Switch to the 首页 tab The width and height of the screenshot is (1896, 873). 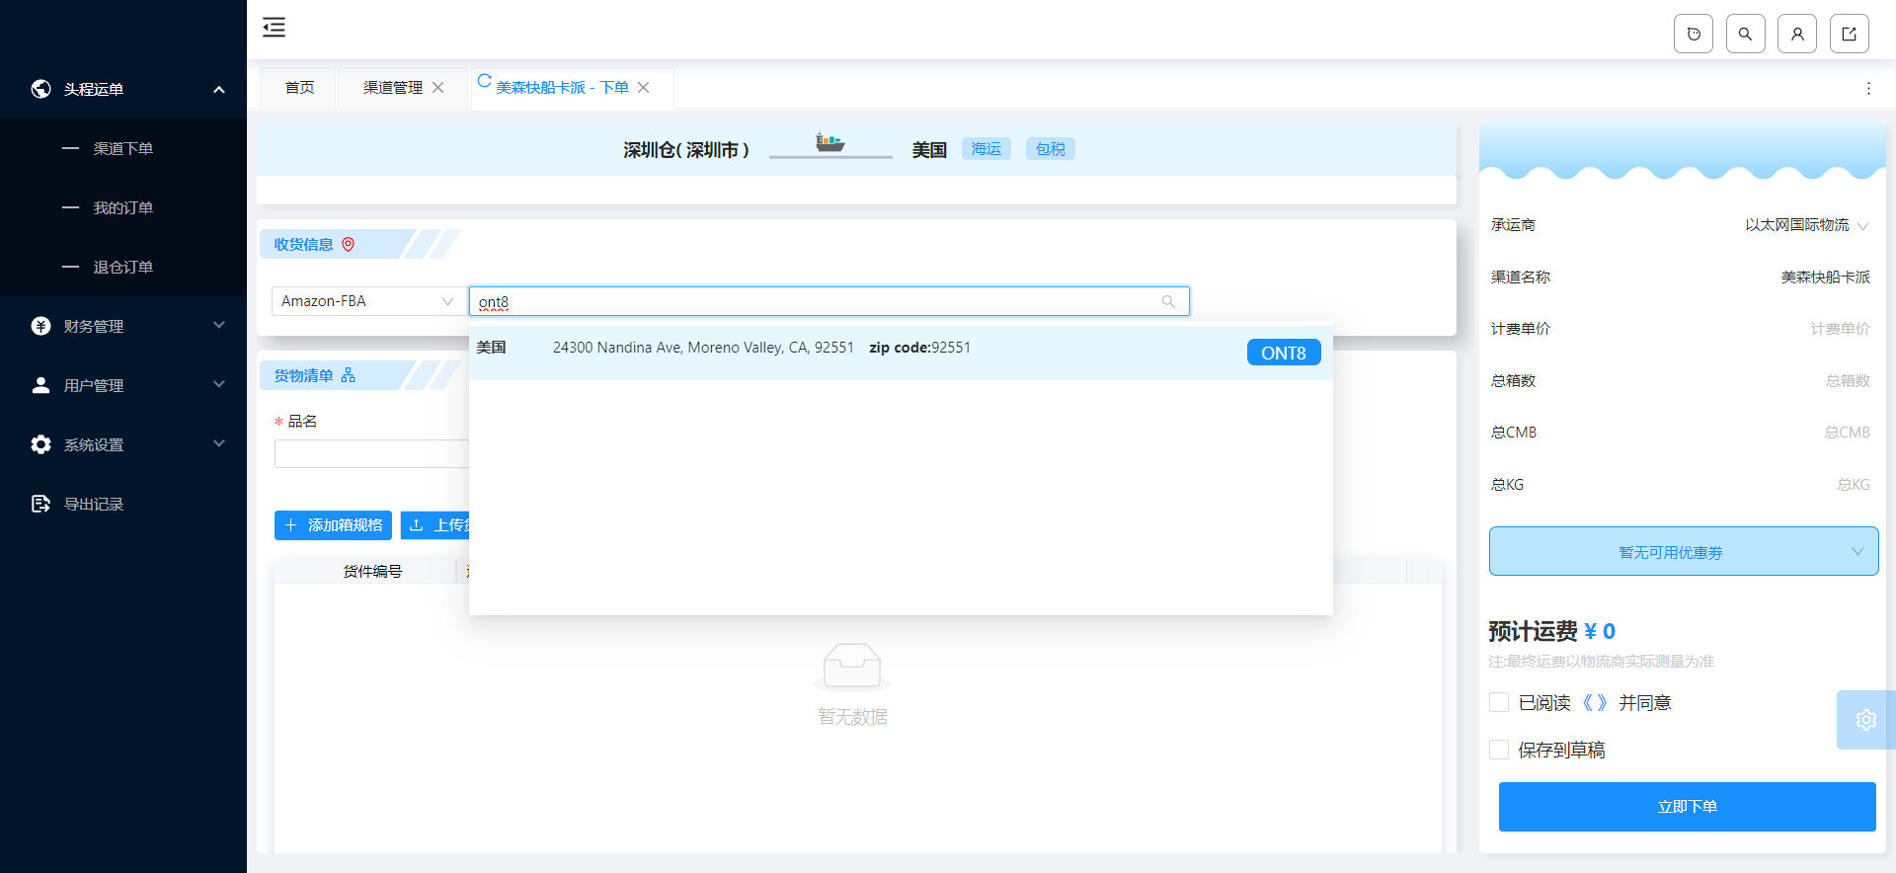pyautogui.click(x=299, y=88)
